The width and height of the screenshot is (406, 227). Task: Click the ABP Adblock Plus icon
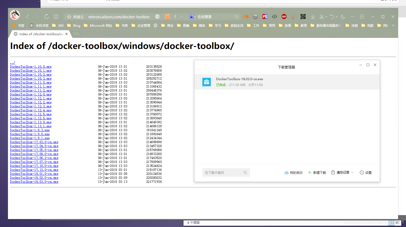coord(284,17)
